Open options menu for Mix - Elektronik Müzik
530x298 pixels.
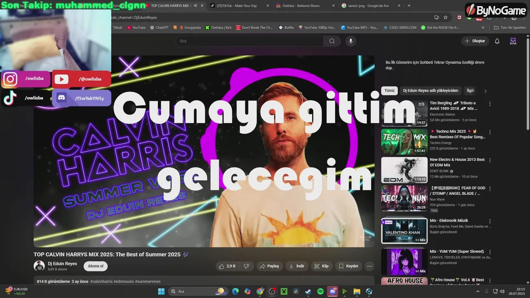pyautogui.click(x=490, y=221)
